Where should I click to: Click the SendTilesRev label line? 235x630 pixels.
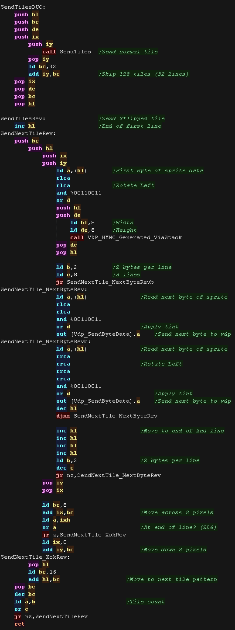click(x=23, y=118)
